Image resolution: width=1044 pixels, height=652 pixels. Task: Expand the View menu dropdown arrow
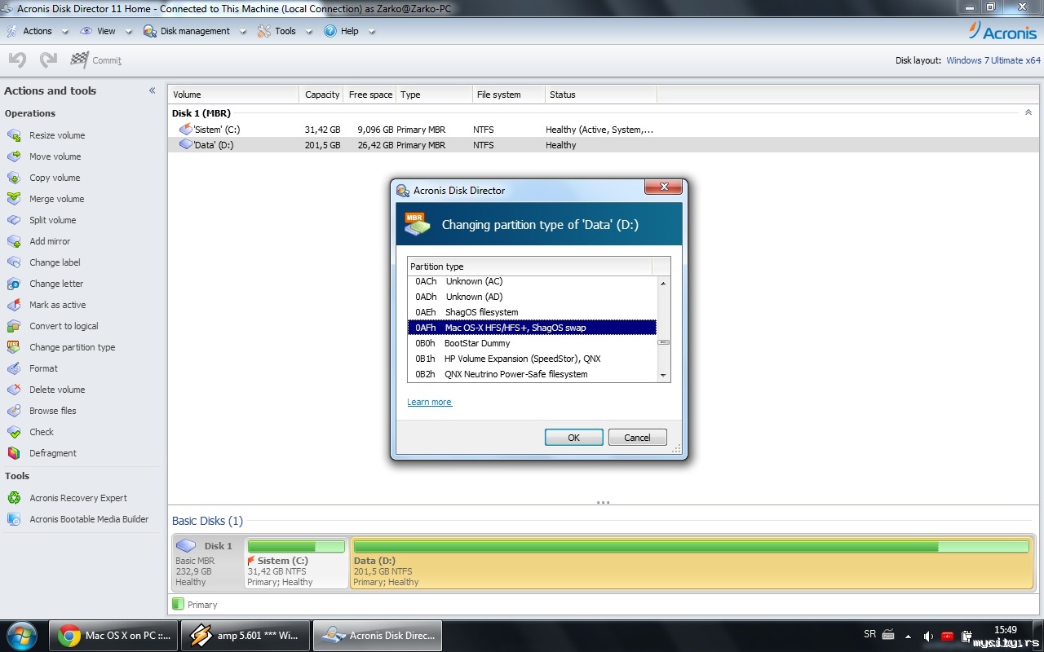[128, 32]
